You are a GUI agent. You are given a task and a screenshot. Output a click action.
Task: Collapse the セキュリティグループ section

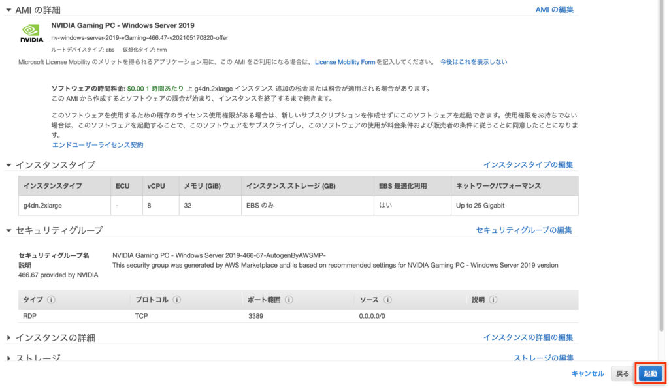[x=8, y=230]
